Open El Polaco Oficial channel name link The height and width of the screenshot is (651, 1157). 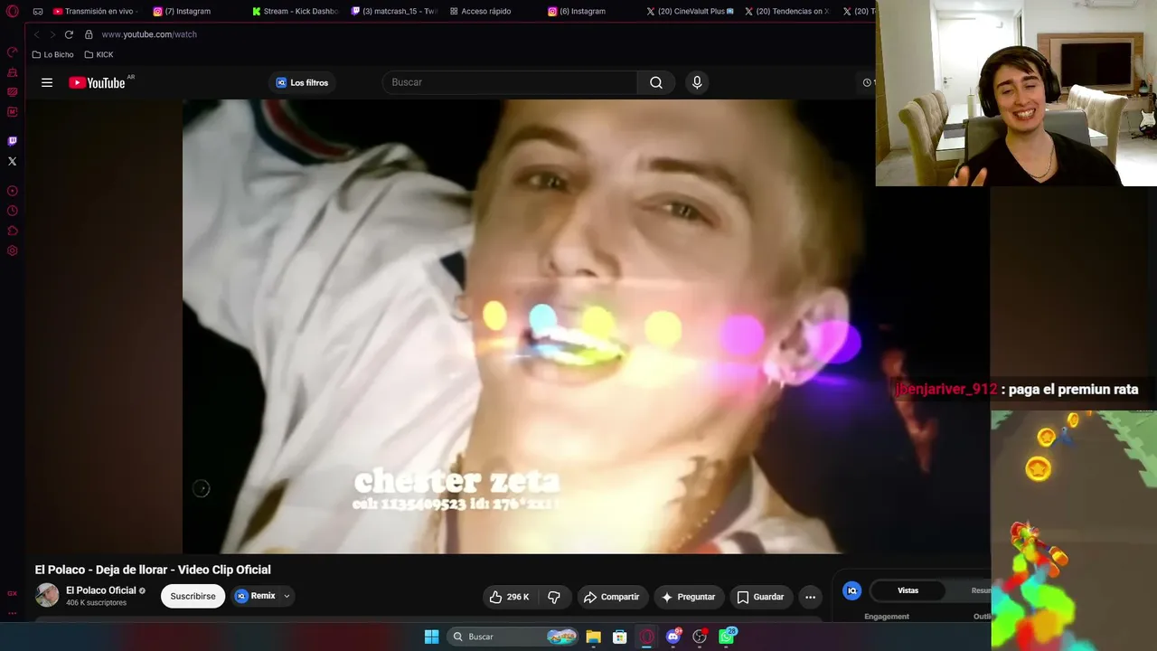pos(100,590)
